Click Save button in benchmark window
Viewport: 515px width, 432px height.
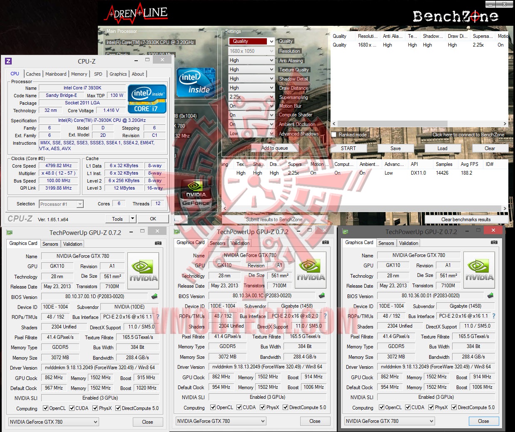tap(396, 148)
